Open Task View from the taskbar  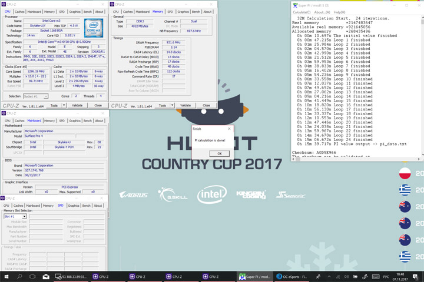pyautogui.click(x=32, y=277)
